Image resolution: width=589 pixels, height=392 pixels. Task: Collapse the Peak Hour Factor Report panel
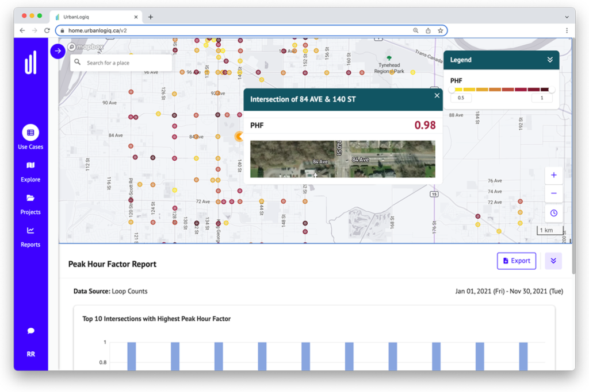(x=553, y=261)
